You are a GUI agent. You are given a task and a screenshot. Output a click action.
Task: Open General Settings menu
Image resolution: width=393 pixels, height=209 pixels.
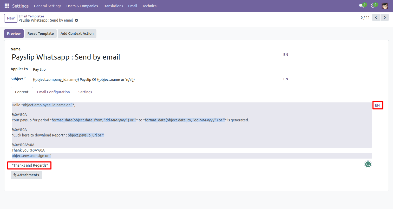48,6
